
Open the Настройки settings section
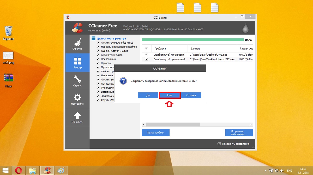77,99
